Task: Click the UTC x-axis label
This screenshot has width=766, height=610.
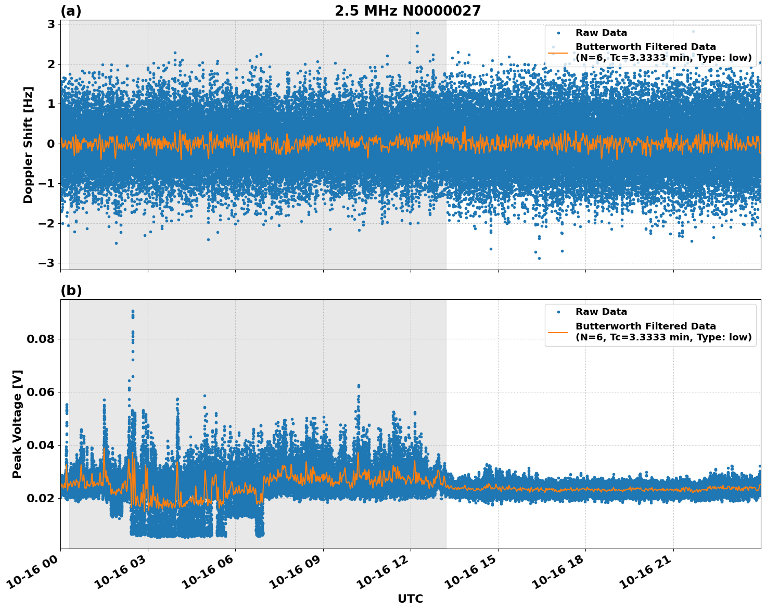Action: [410, 599]
